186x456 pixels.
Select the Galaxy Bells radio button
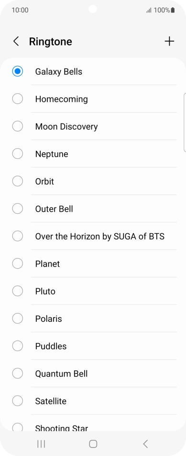17,71
